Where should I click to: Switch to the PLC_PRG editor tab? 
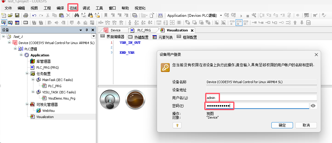144,30
